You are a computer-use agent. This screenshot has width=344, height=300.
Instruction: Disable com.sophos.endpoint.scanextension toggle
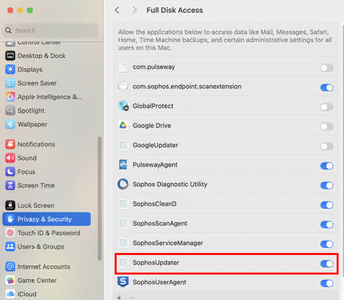click(x=327, y=88)
